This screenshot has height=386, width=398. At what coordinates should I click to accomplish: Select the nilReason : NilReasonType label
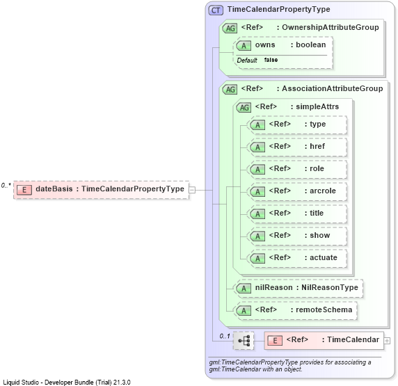307,287
